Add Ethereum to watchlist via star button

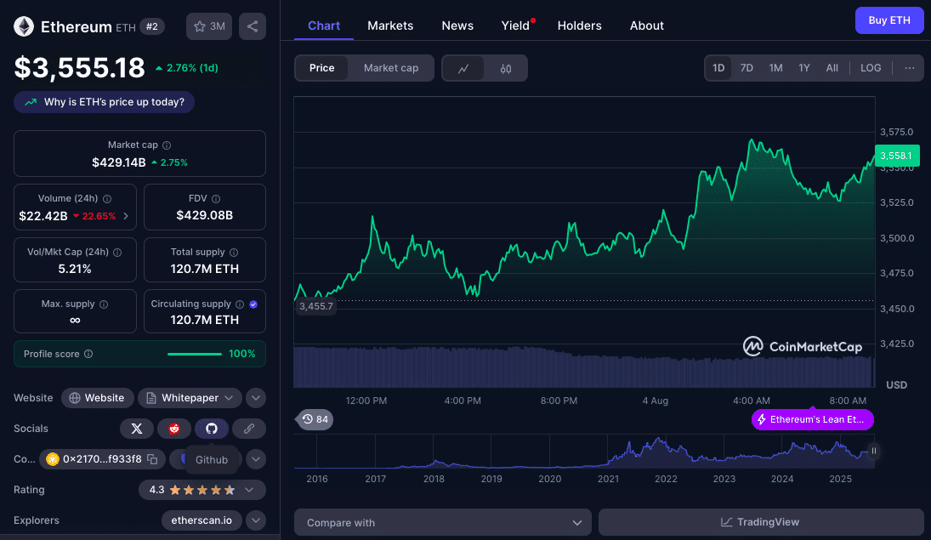point(209,26)
